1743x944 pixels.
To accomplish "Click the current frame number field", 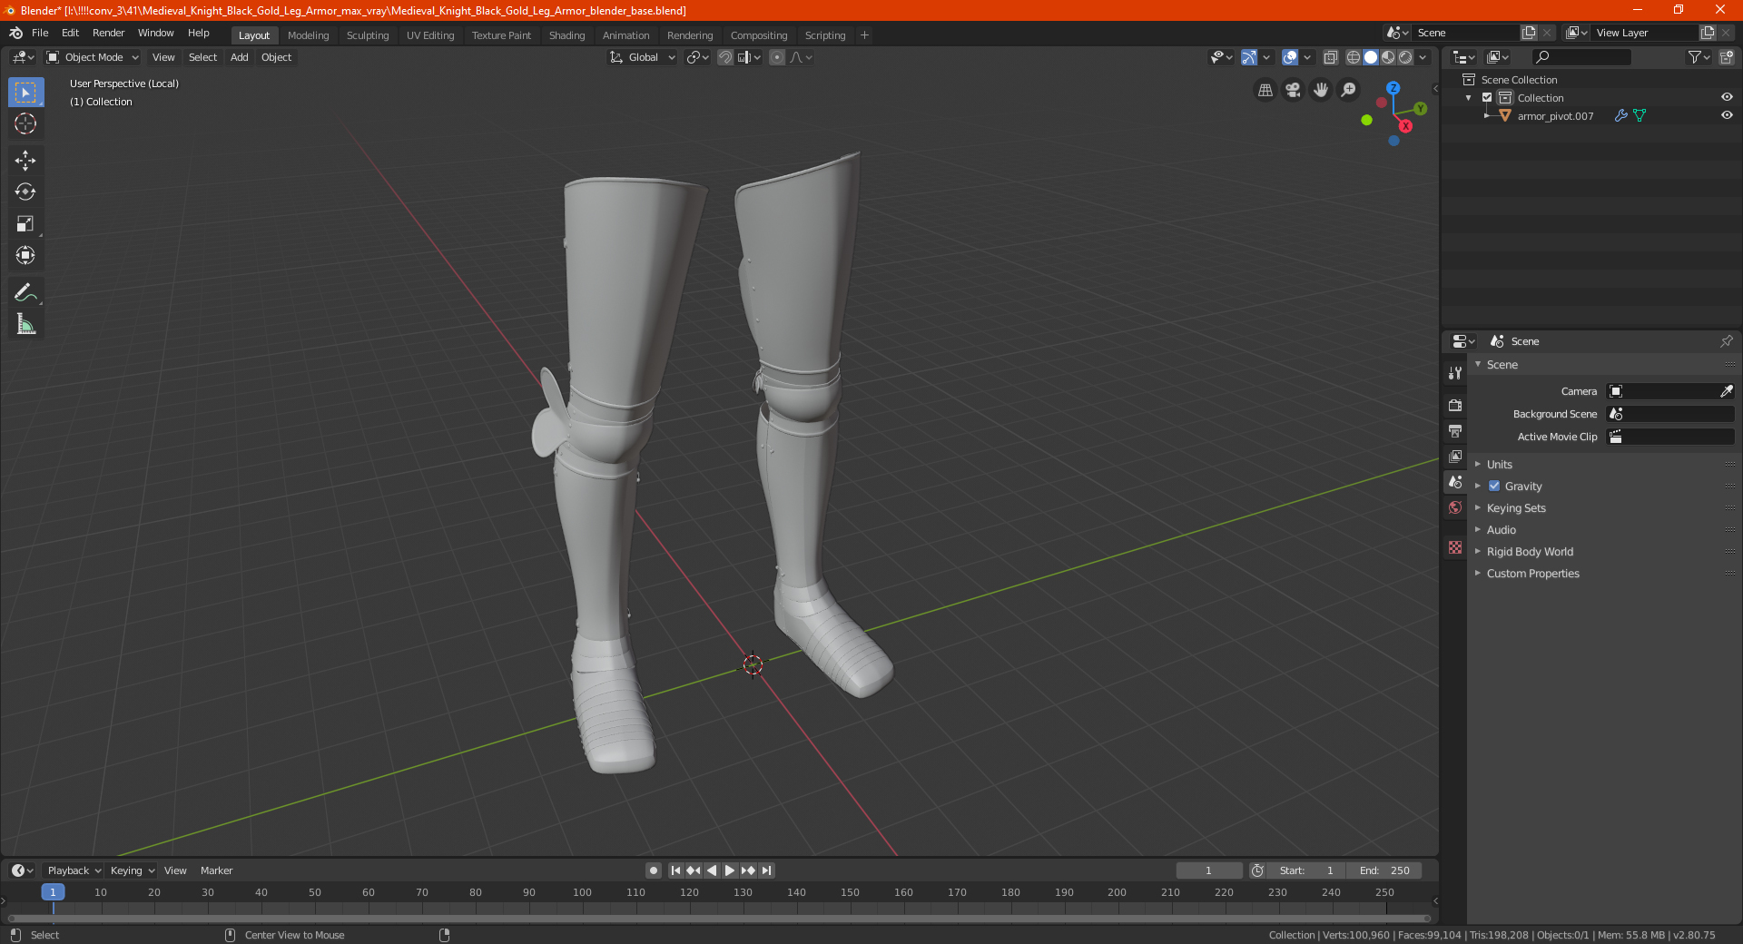I will tap(1209, 870).
